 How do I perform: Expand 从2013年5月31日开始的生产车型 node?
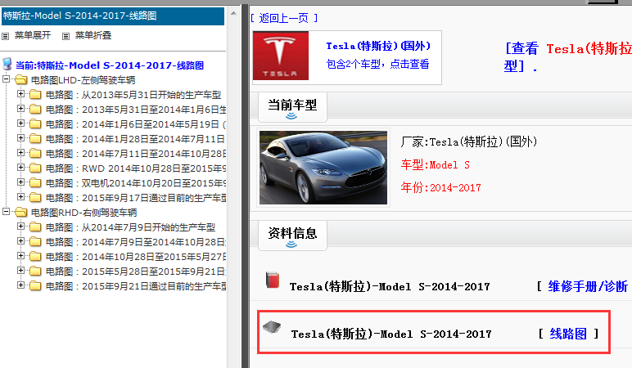click(20, 94)
